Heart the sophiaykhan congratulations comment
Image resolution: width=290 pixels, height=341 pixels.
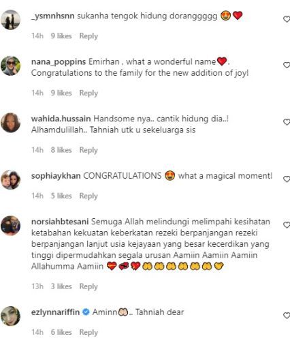pyautogui.click(x=287, y=179)
